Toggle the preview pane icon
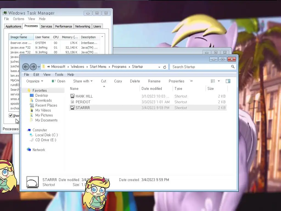Screen dimensions: 281x211 228,81
